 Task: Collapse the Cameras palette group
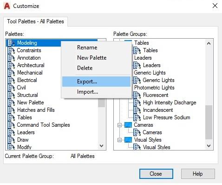click(x=119, y=125)
